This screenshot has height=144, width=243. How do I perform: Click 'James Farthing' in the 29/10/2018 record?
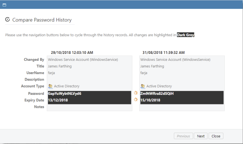[x=60, y=66]
